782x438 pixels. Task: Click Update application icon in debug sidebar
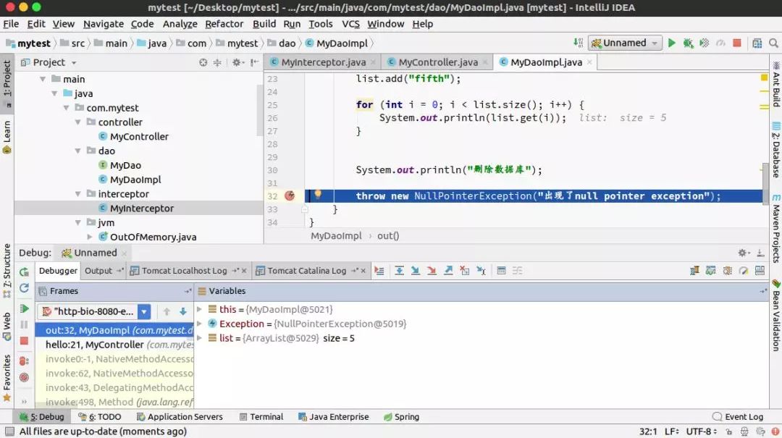(24, 288)
